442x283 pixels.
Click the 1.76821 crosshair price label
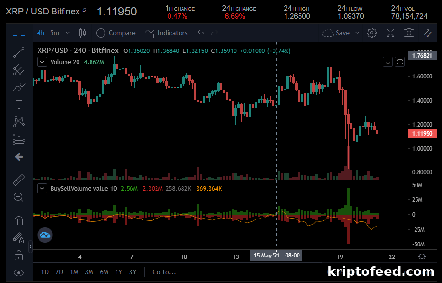(x=422, y=56)
